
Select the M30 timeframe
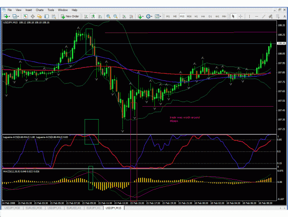[x=189, y=16]
